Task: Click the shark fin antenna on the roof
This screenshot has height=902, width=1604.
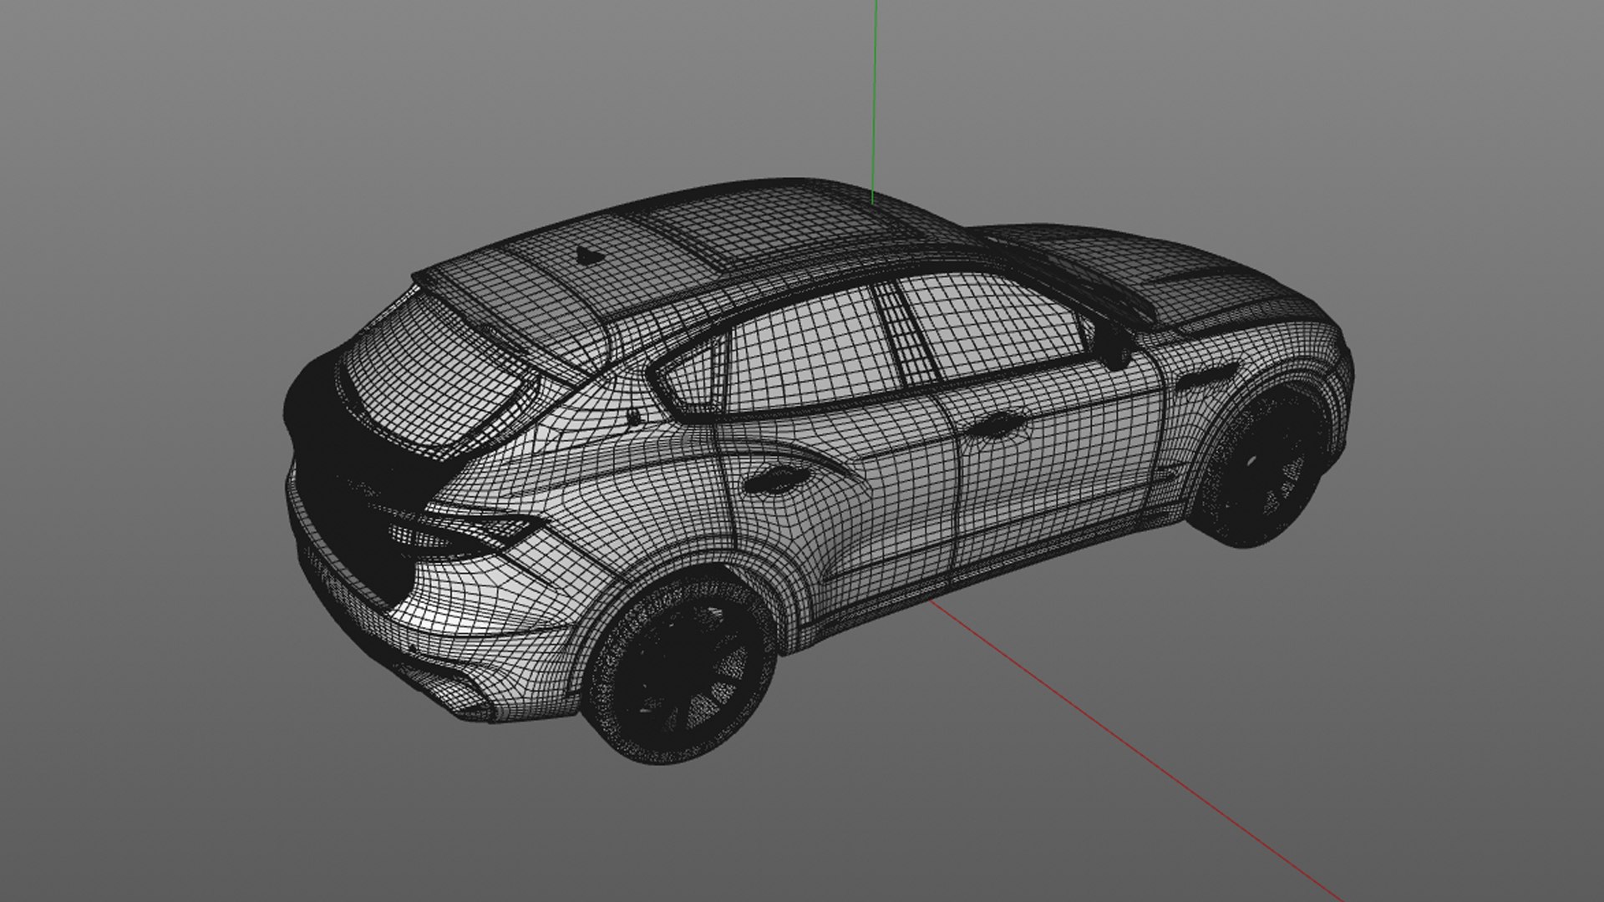Action: (x=589, y=255)
